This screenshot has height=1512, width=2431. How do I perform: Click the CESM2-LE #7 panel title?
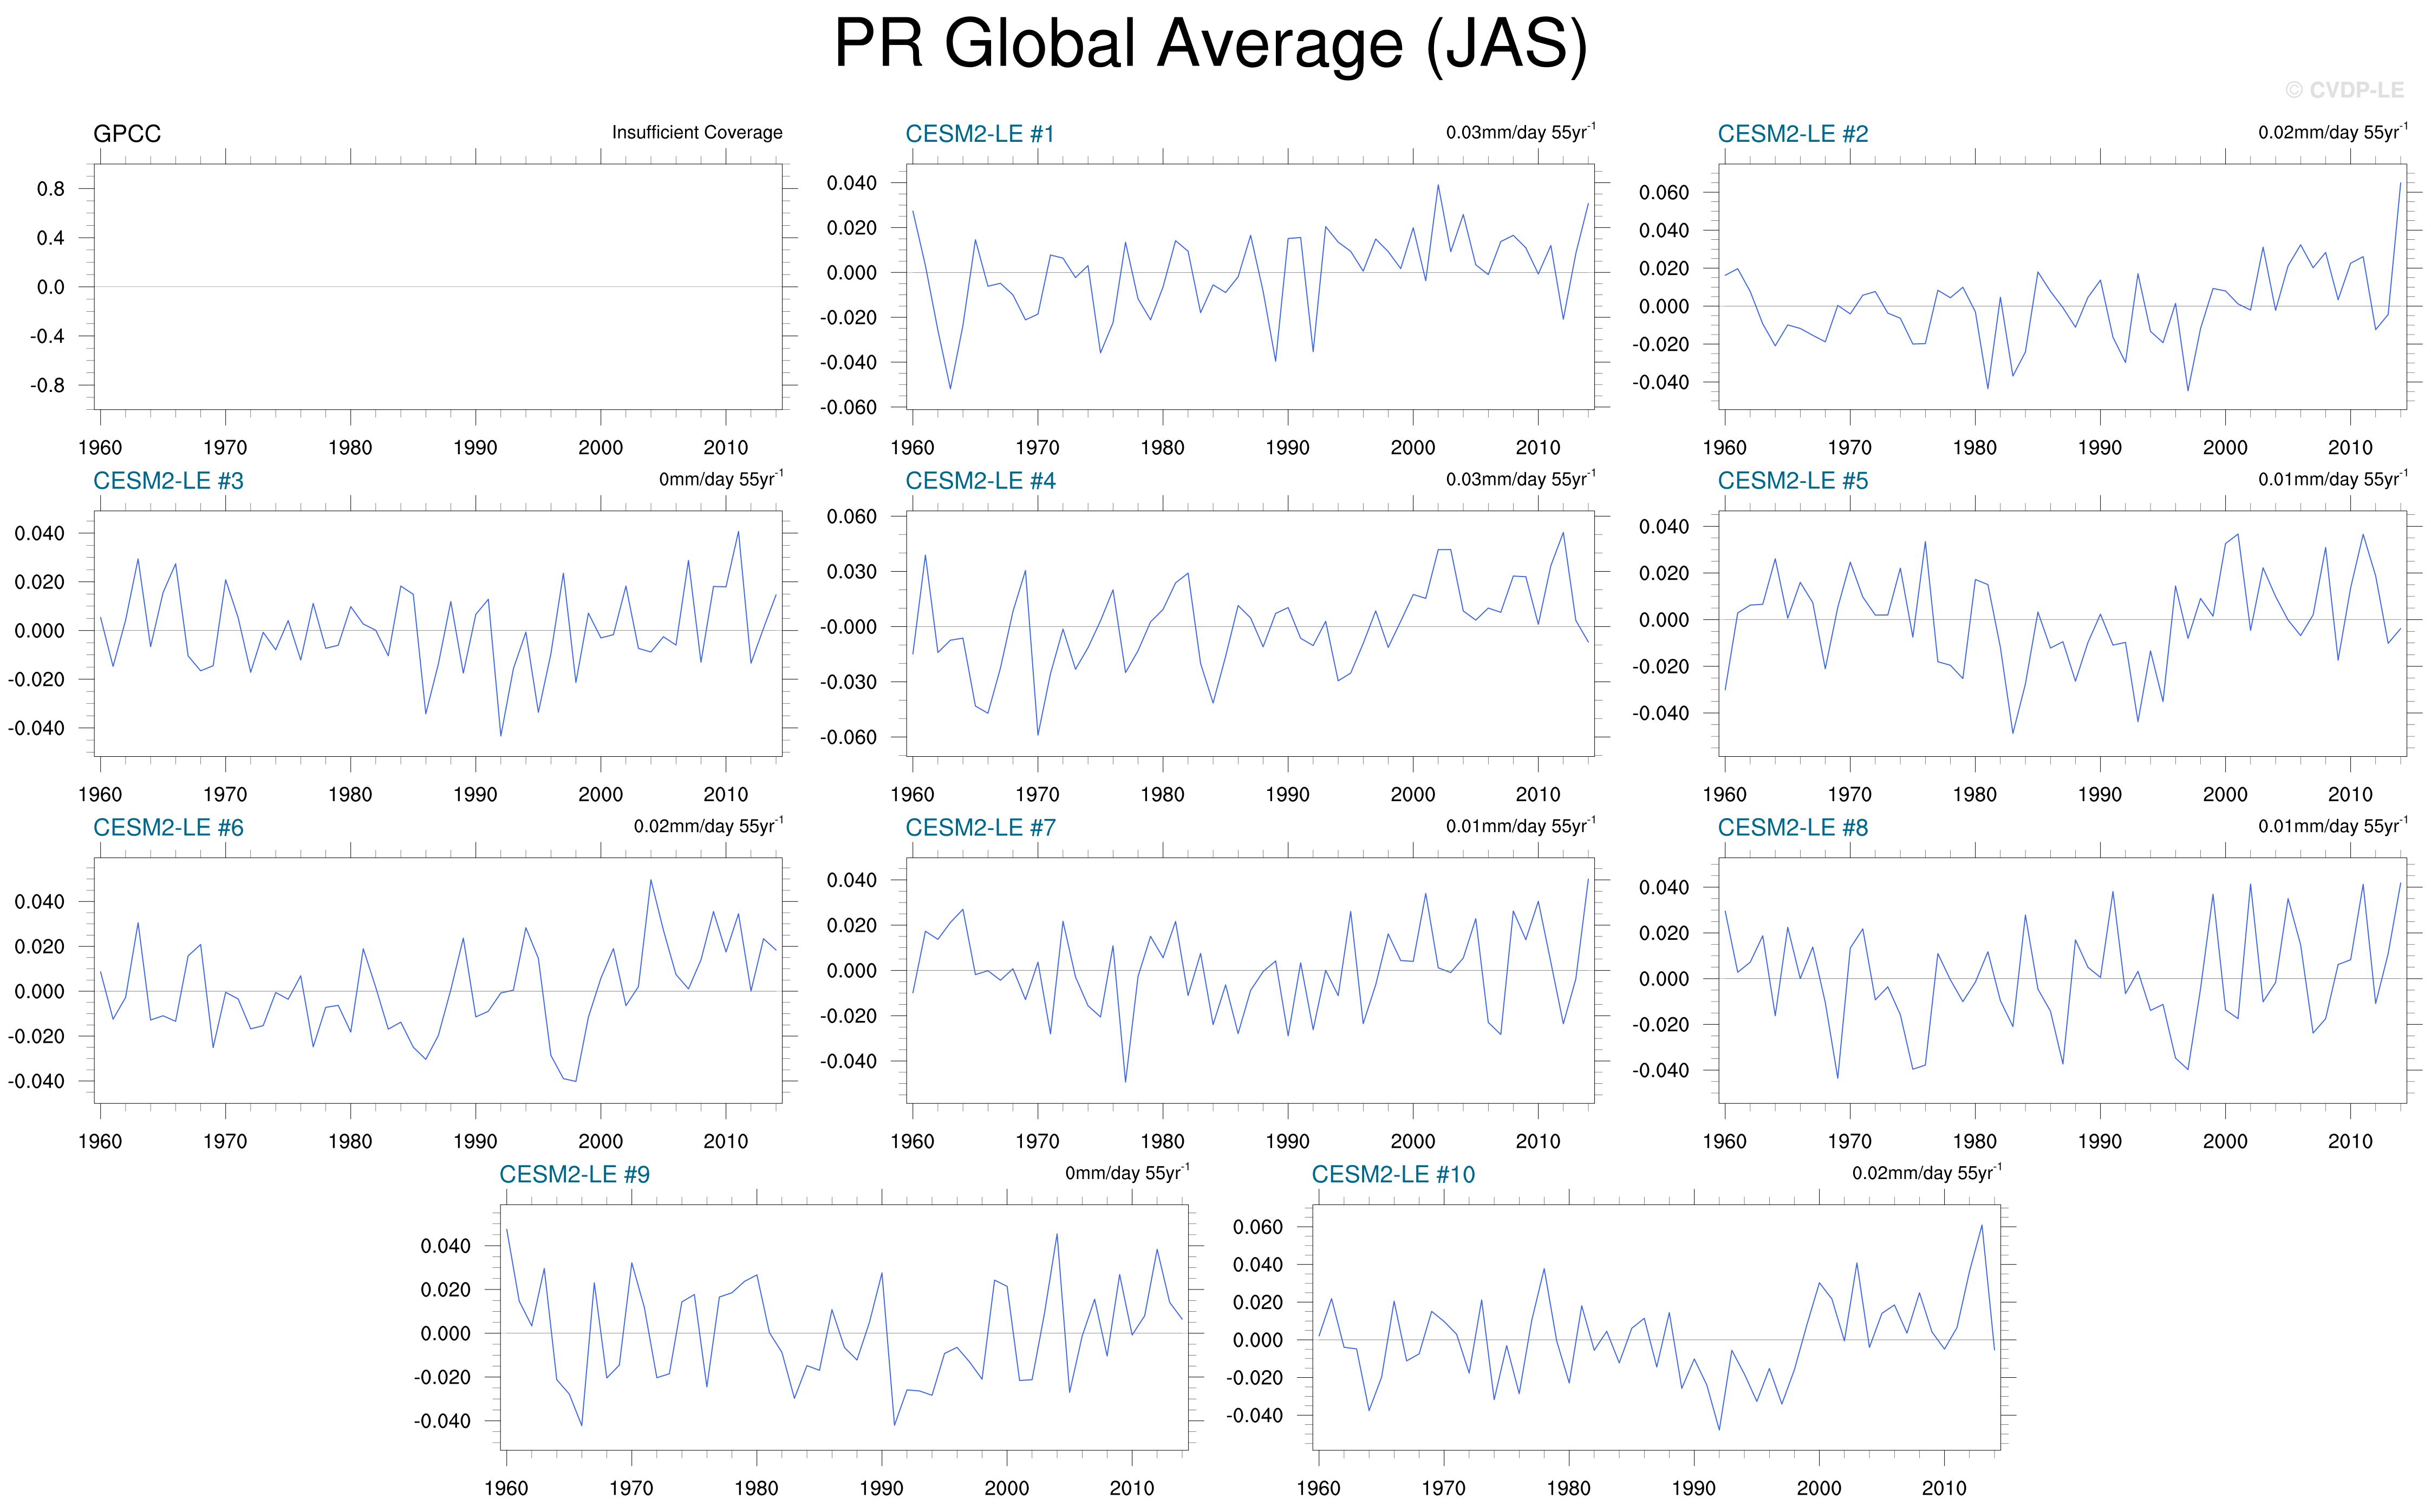980,828
